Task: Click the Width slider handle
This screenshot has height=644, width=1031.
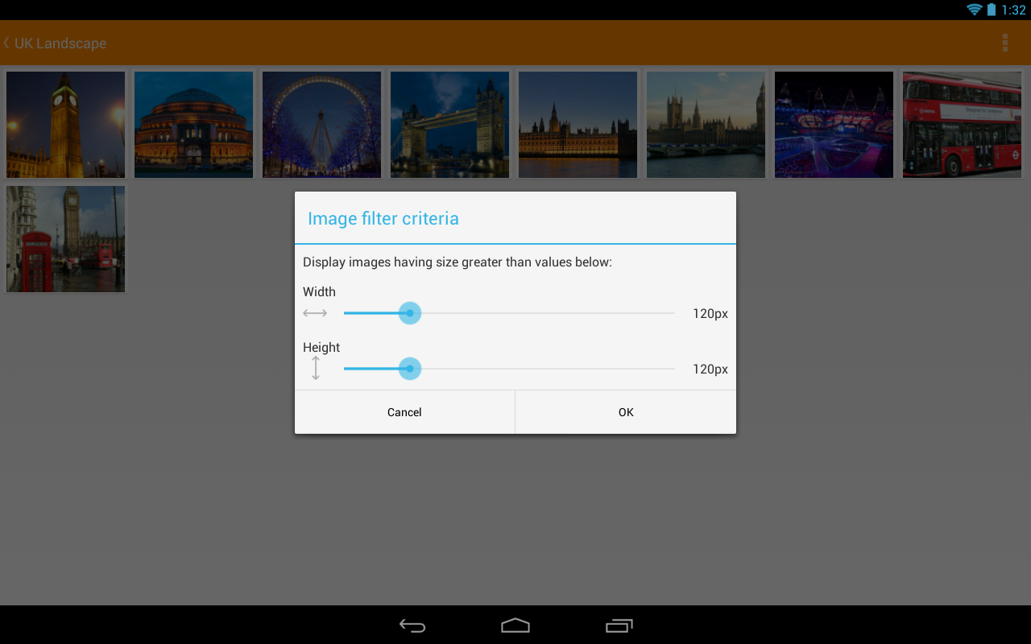Action: pyautogui.click(x=410, y=313)
